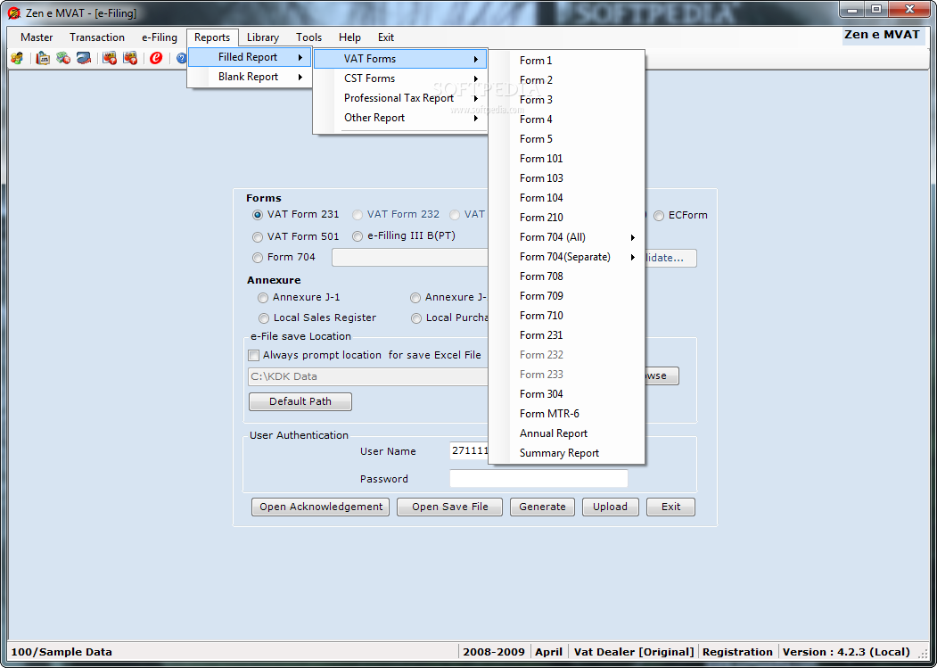
Task: Click the shopping bag toolbar icon
Action: tap(43, 58)
